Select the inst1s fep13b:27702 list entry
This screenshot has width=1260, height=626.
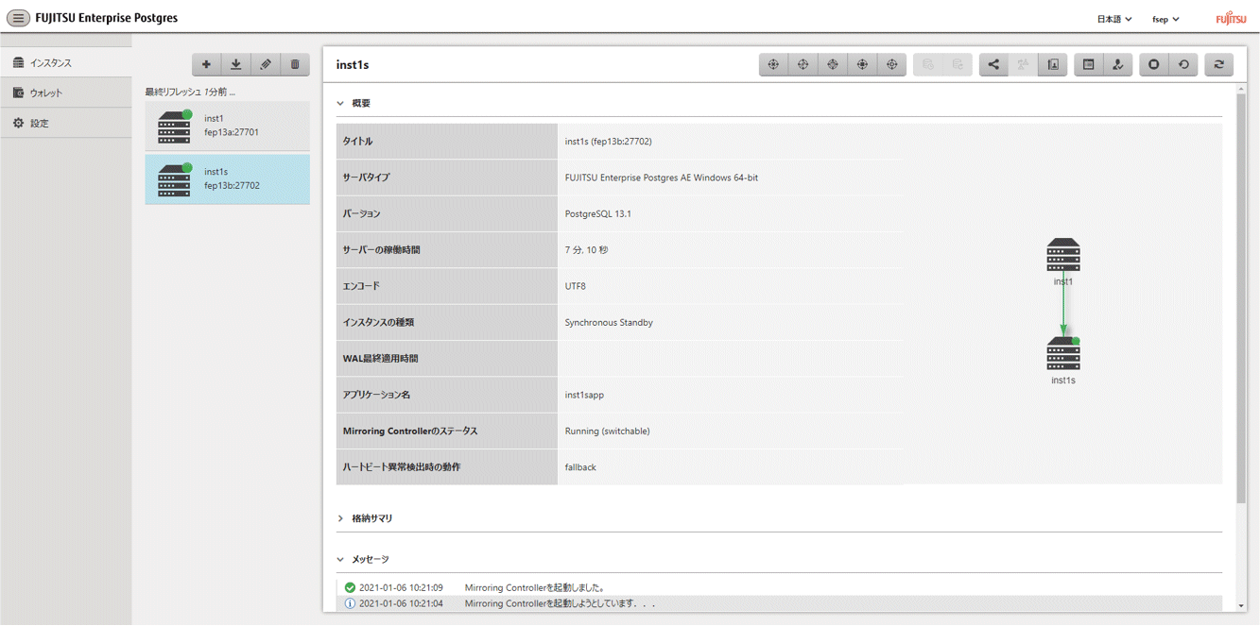point(227,179)
